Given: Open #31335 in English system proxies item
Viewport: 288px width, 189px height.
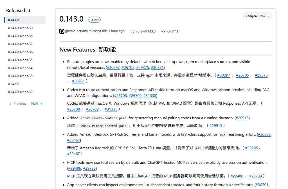Looking at the screenshot, I should pyautogui.click(x=150, y=96).
